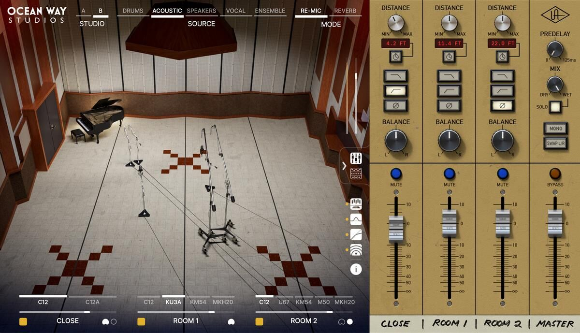580x333 pixels.
Task: Toggle Room 2 phase invert button
Action: pyautogui.click(x=502, y=105)
